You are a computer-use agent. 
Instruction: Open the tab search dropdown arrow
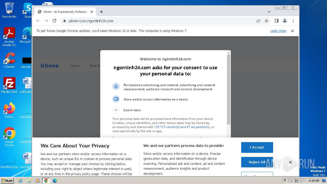coord(269,12)
